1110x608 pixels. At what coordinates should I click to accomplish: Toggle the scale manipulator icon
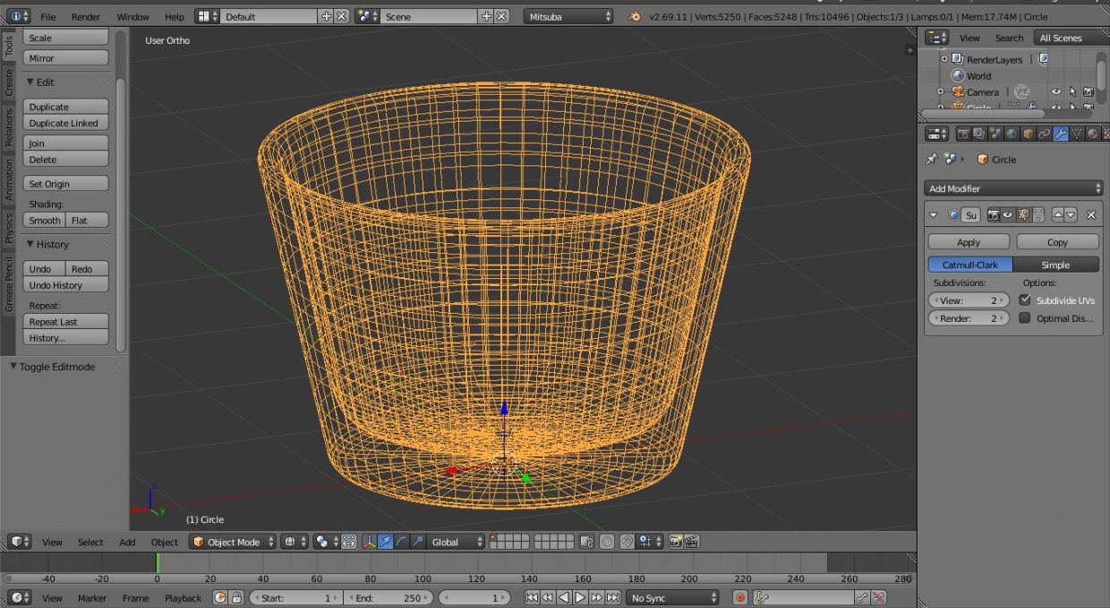point(417,542)
